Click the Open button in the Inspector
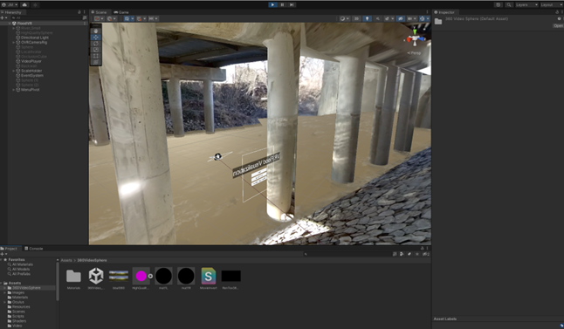Viewport: 564px width, 329px height. coord(558,26)
